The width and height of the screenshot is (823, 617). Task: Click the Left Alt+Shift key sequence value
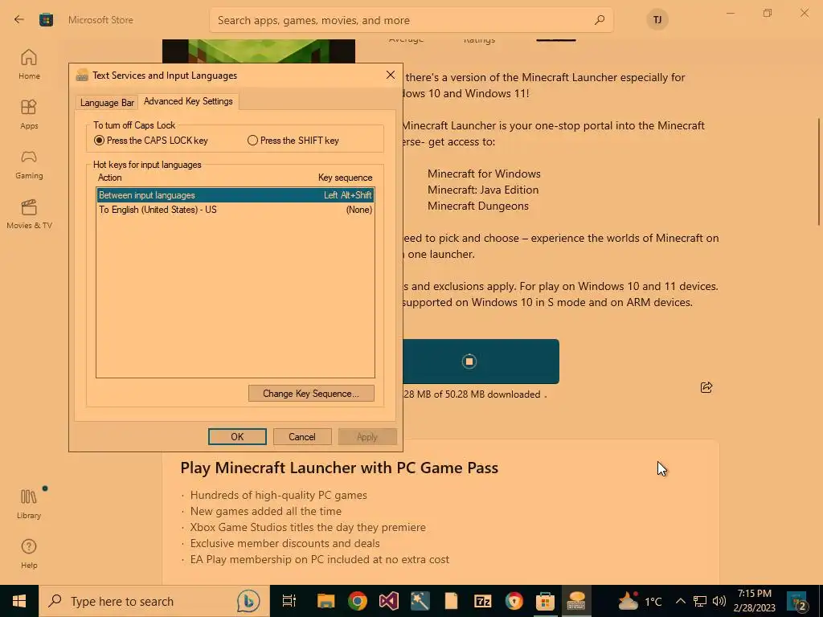pos(347,195)
